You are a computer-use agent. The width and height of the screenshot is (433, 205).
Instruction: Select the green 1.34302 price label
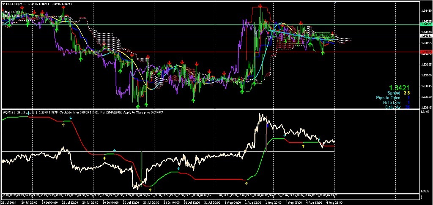coord(426,24)
